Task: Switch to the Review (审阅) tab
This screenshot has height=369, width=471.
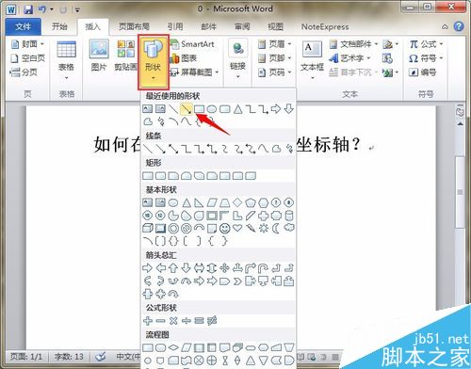Action: pos(242,26)
